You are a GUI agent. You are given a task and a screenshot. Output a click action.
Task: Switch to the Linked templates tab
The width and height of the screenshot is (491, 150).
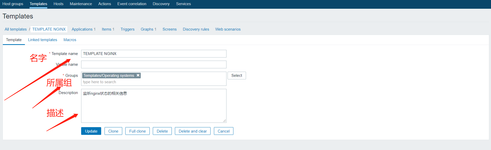click(43, 40)
